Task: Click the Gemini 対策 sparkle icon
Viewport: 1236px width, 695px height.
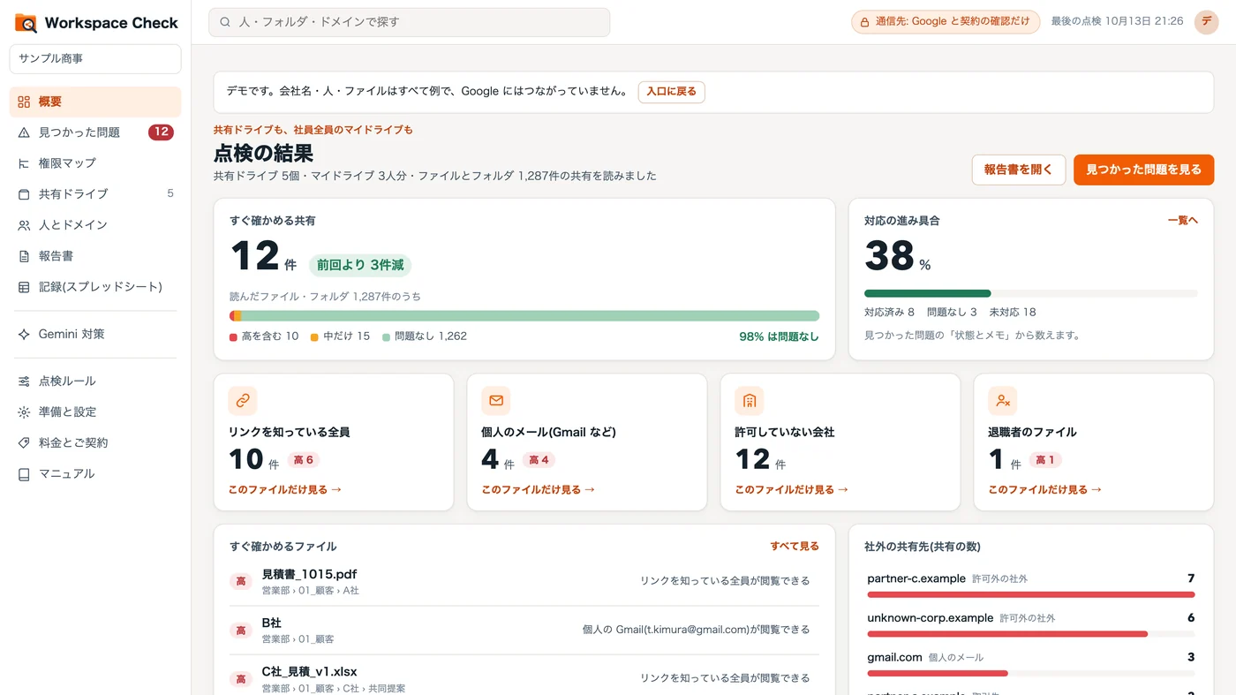Action: pos(24,335)
